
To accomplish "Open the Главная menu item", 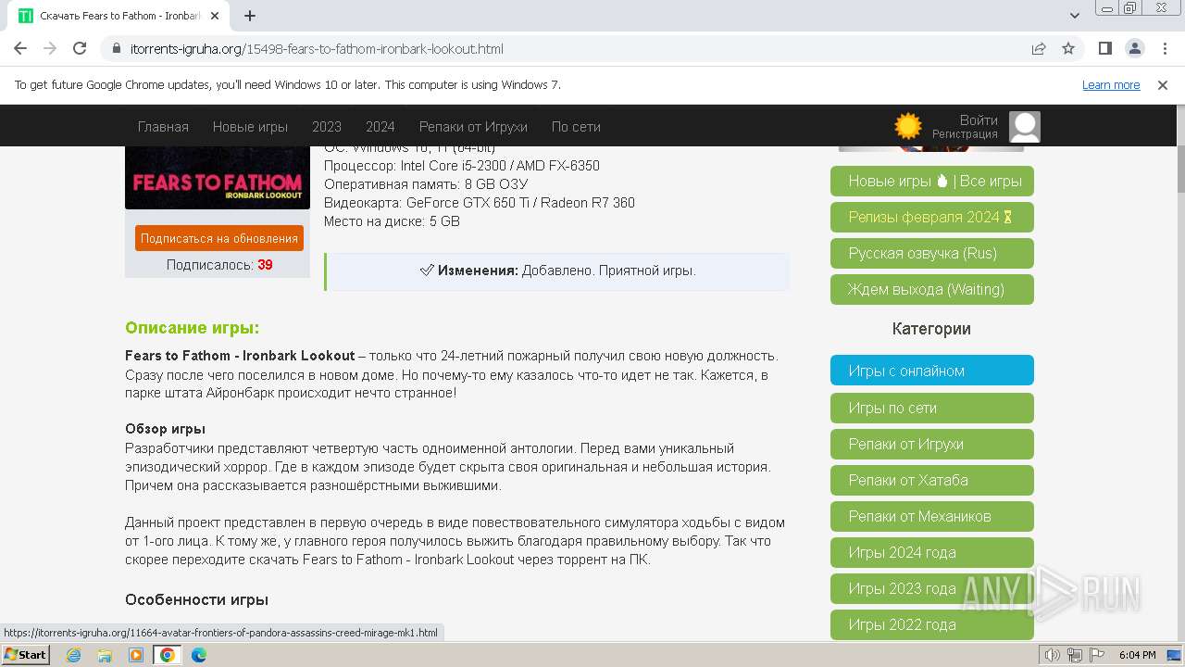I will (163, 127).
